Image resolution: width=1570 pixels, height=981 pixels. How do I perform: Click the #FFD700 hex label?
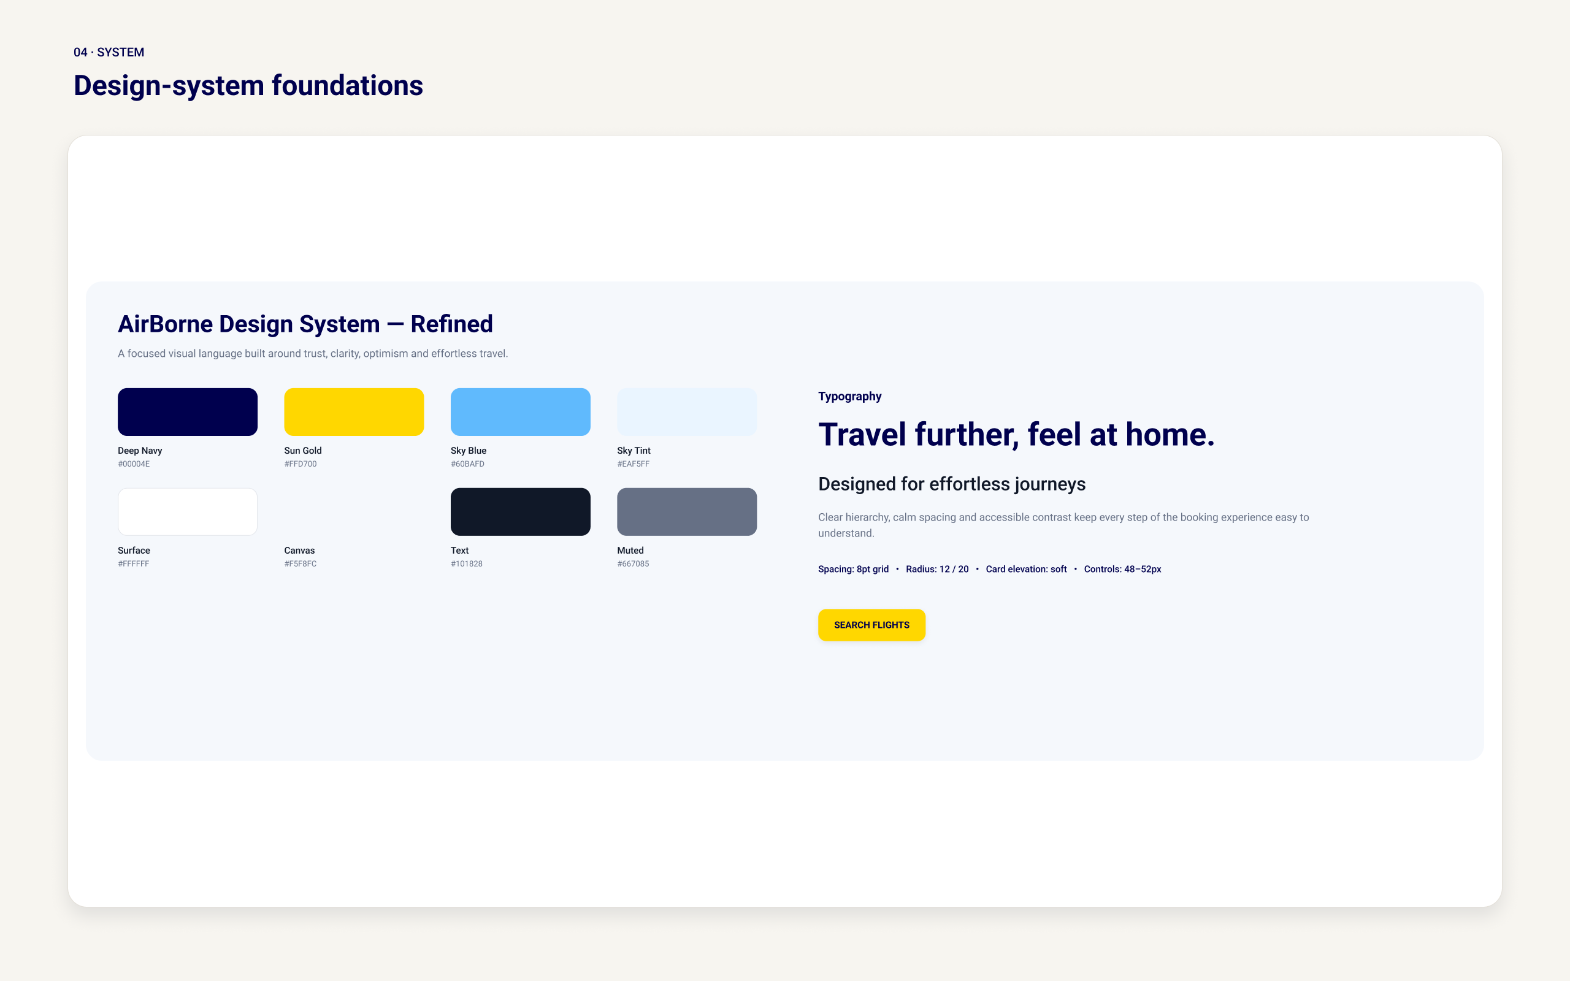coord(301,464)
